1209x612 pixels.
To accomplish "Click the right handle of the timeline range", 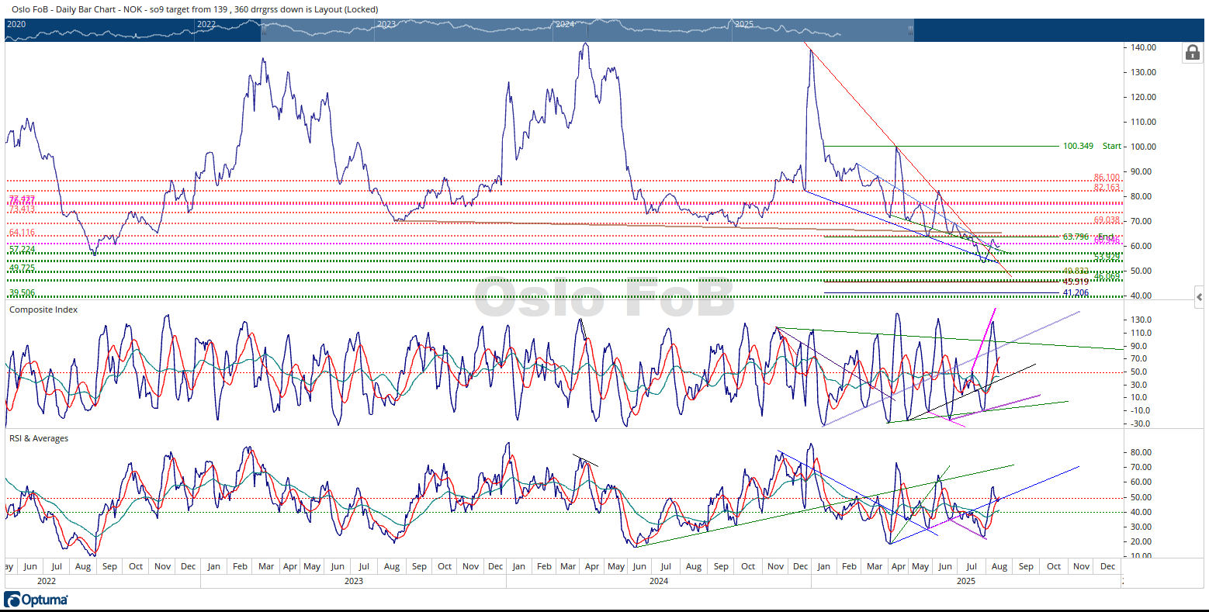I will click(911, 30).
